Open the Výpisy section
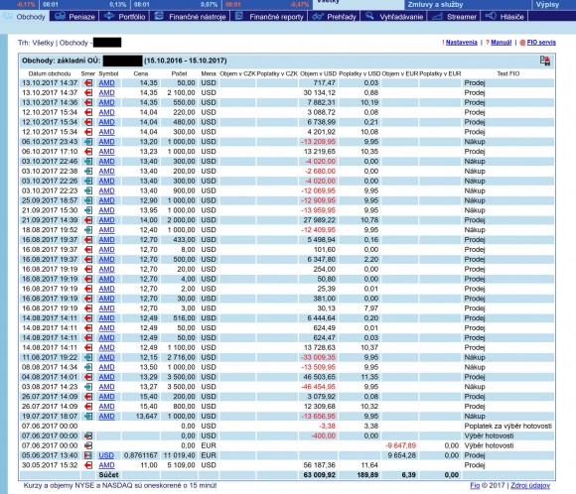Screen dimensions: 576x494 547,5
